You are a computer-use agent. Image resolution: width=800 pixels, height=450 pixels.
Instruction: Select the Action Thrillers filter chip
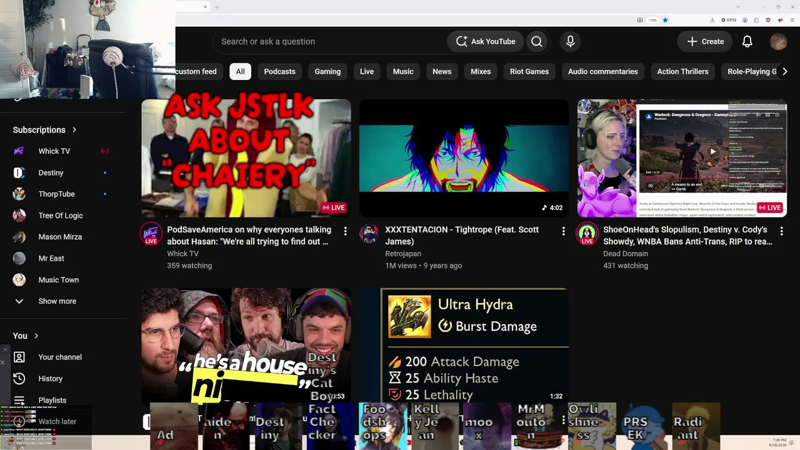coord(682,71)
